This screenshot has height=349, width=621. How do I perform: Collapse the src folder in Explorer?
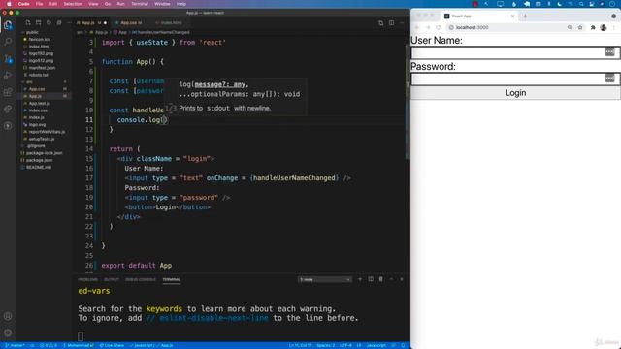[x=30, y=81]
